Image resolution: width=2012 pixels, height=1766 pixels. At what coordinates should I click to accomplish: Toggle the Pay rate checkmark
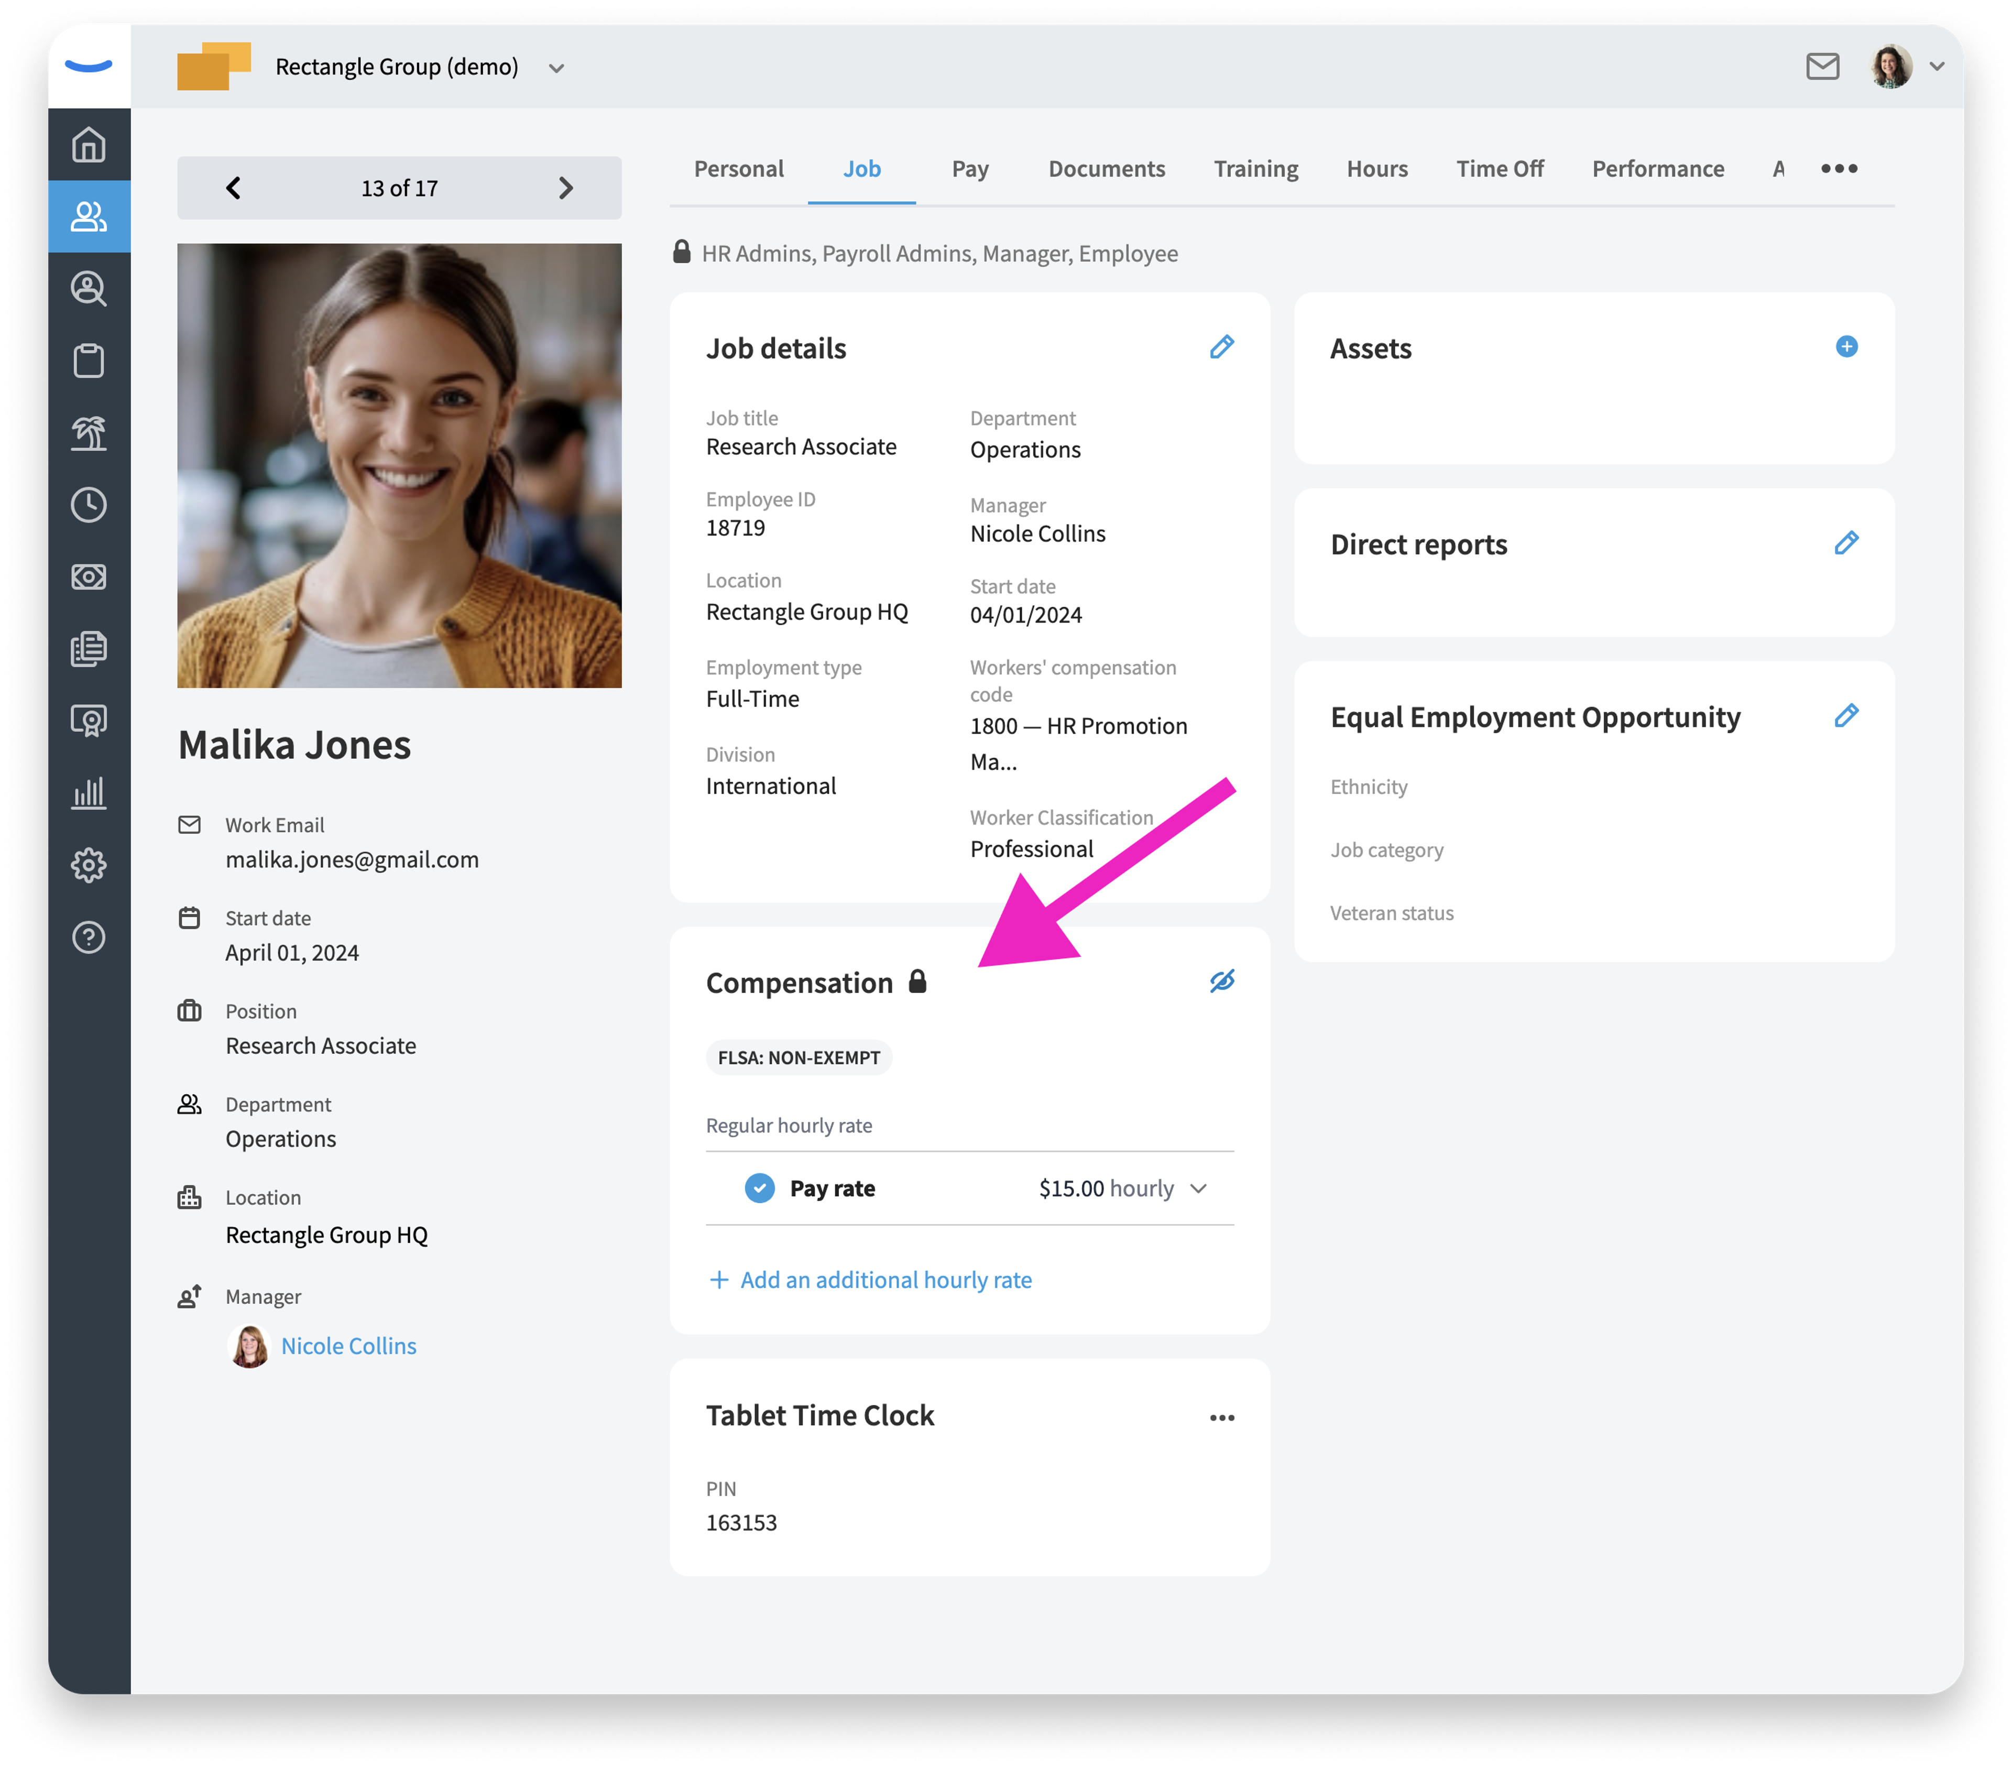[x=759, y=1188]
